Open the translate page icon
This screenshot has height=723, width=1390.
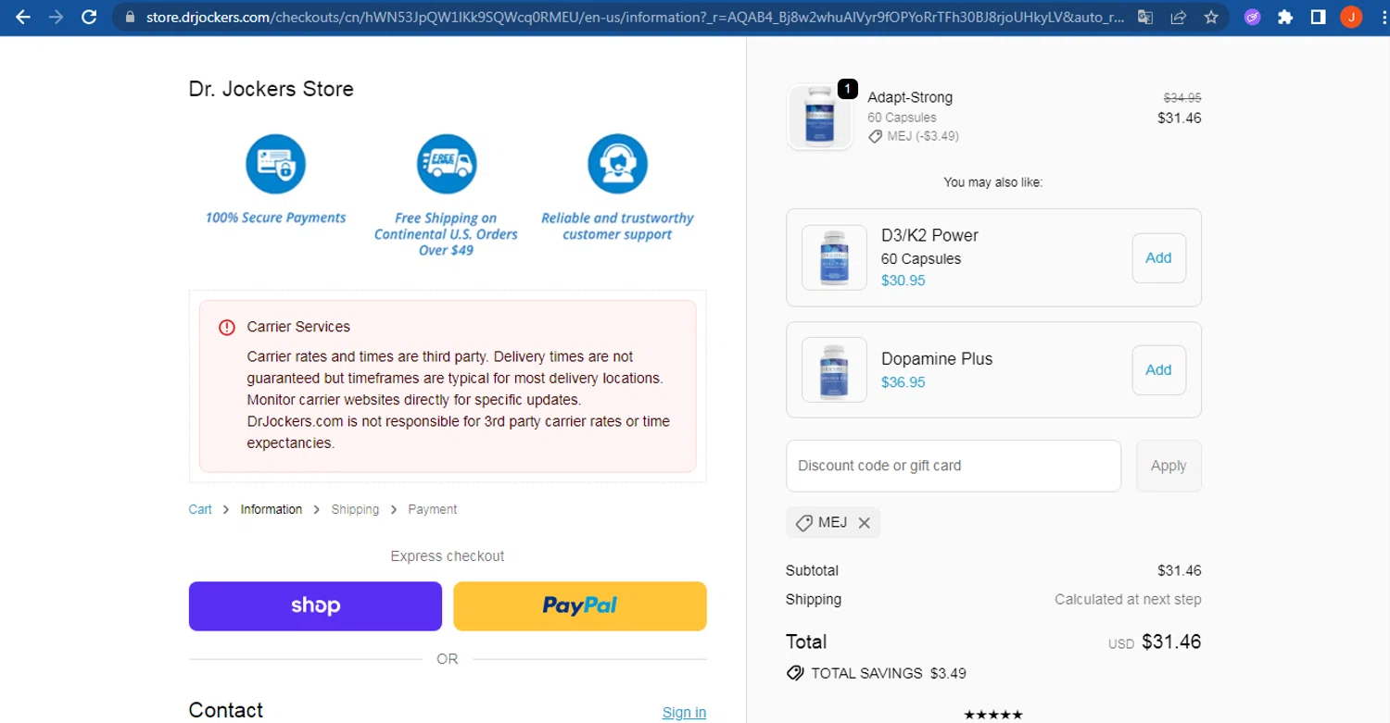tap(1145, 17)
